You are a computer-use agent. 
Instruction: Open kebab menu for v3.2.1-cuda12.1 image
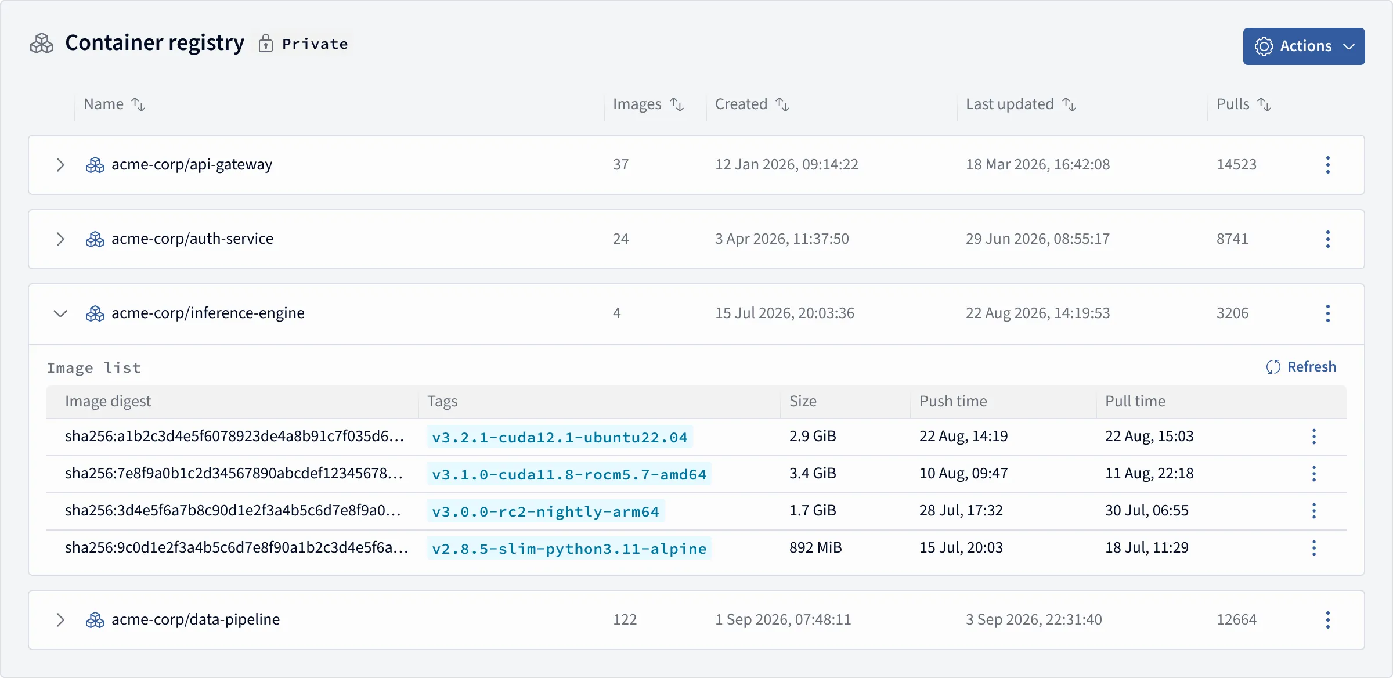point(1314,437)
